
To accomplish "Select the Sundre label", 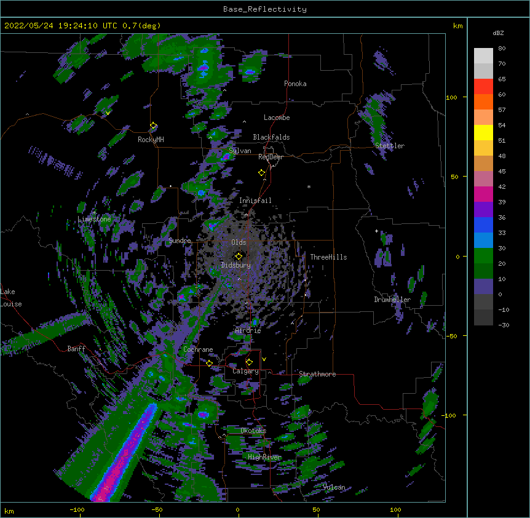I will 180,241.
